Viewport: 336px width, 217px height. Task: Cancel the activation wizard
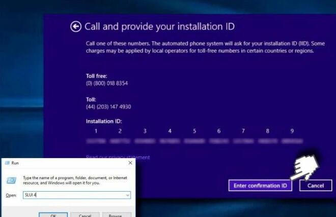[x=316, y=186]
